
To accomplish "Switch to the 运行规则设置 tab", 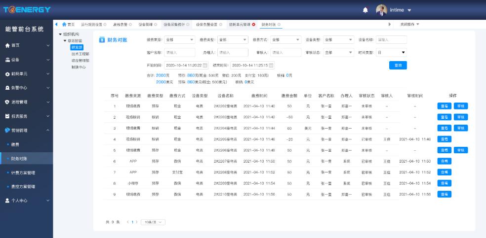I will (91, 25).
